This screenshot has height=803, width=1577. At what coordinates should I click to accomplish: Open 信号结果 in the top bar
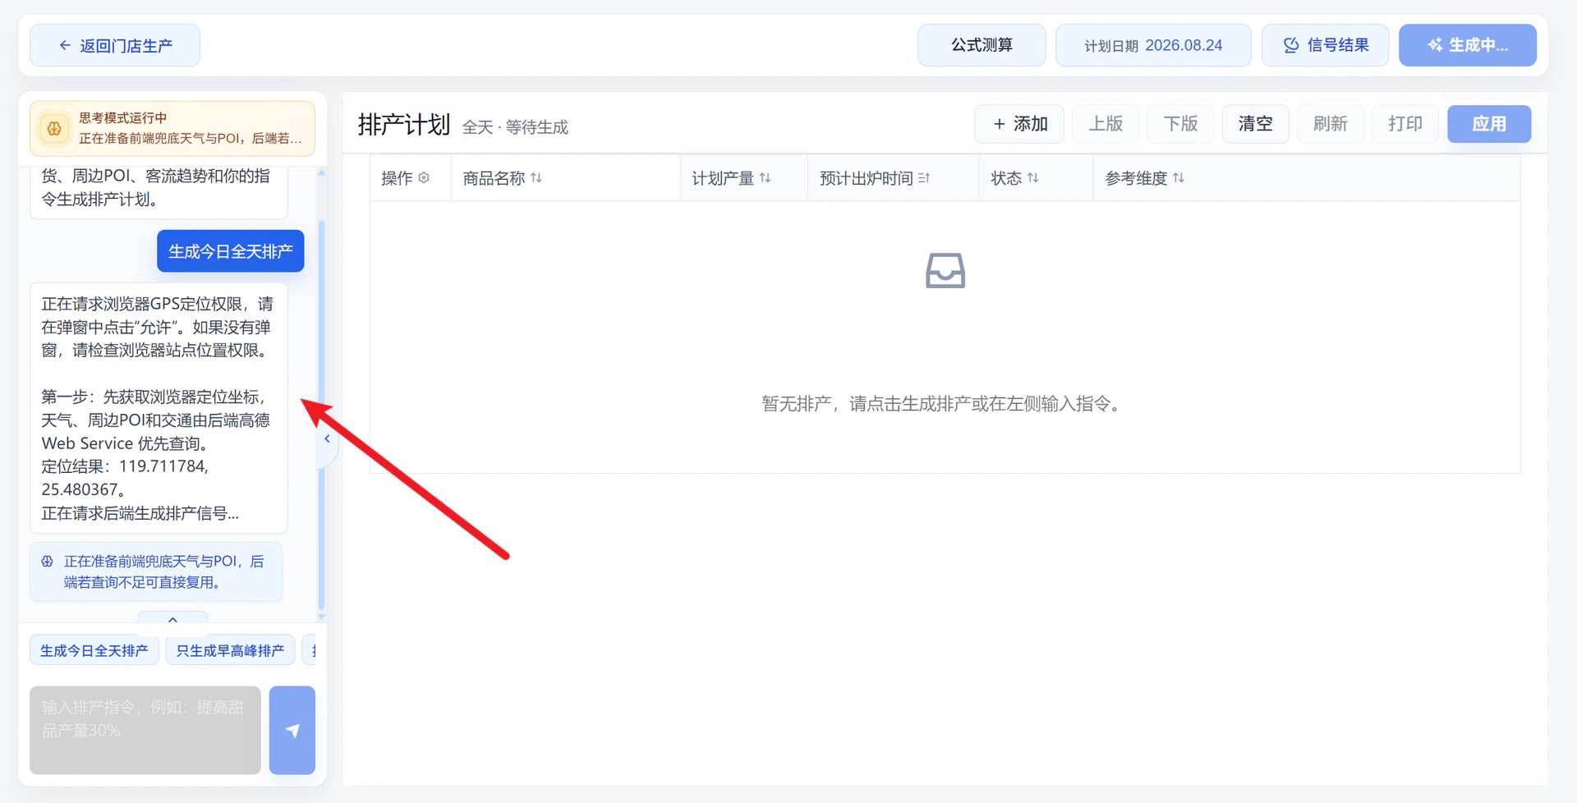pos(1326,45)
